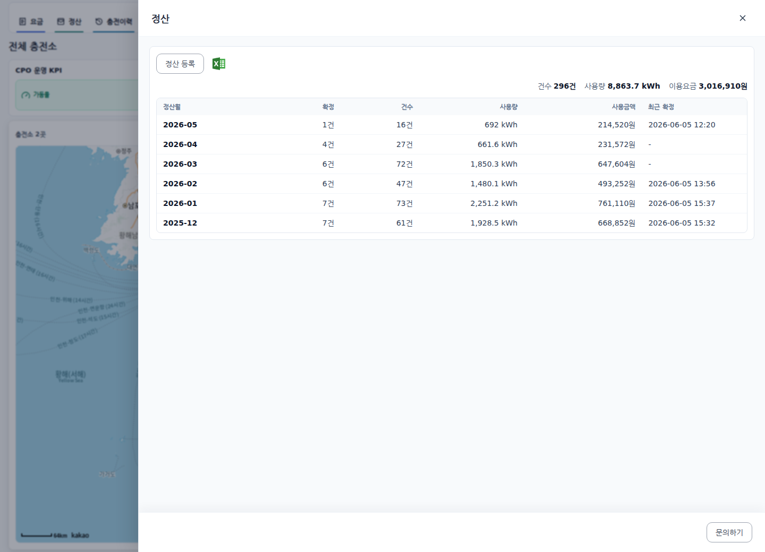Select the 2026-05 settlement row
765x552 pixels.
point(452,125)
